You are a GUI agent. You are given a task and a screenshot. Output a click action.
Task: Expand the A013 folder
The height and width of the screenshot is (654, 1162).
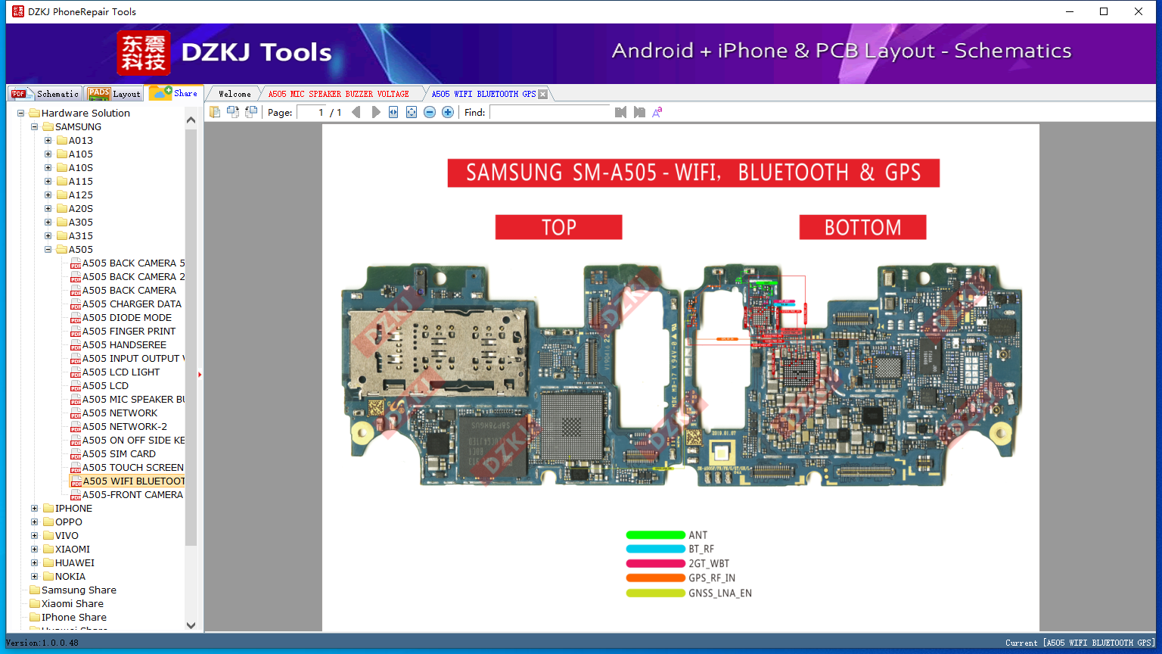tap(48, 141)
